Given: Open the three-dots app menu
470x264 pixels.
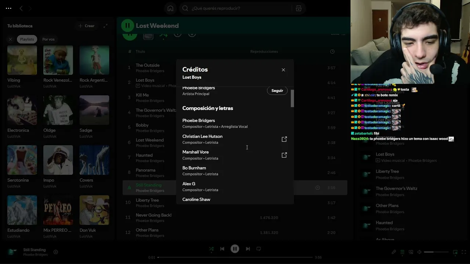Looking at the screenshot, I should point(9,8).
